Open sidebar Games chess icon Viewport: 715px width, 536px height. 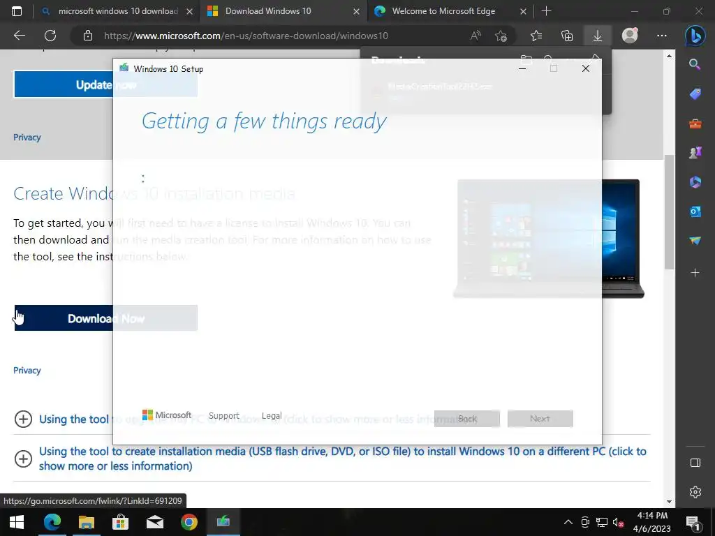click(x=695, y=153)
